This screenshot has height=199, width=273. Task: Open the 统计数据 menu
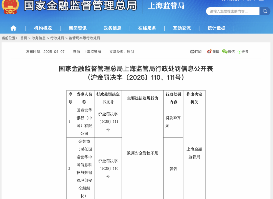click(217, 28)
